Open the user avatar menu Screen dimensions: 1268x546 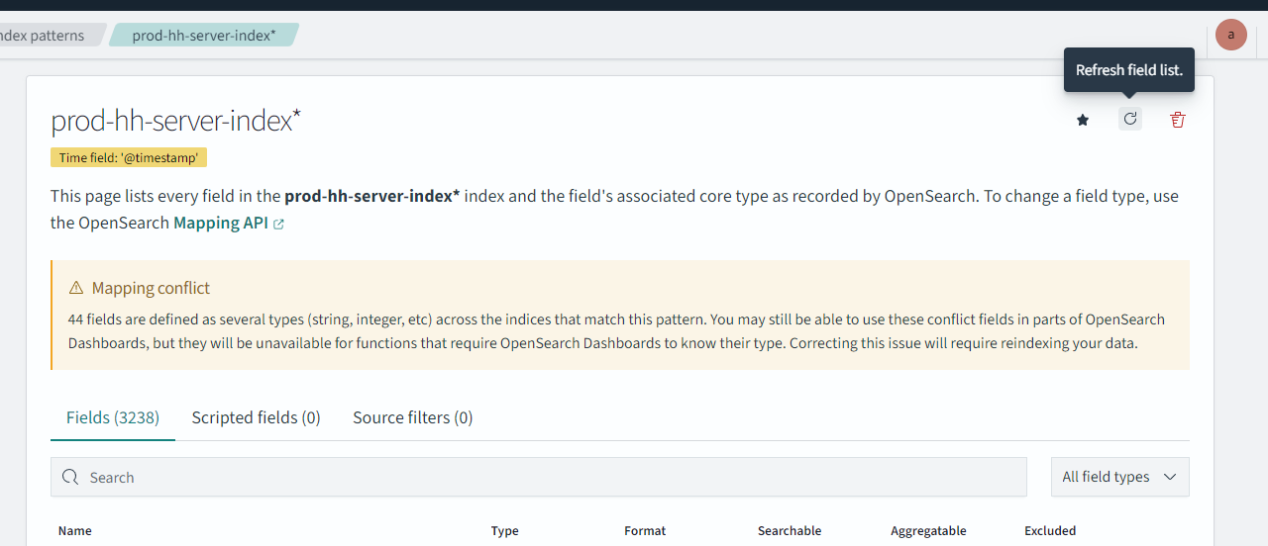(x=1231, y=35)
